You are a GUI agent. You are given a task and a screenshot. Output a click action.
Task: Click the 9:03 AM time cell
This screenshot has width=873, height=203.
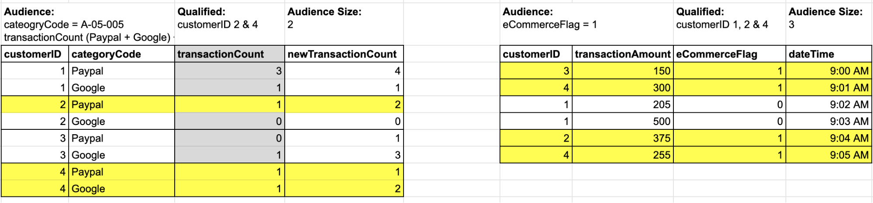(828, 121)
